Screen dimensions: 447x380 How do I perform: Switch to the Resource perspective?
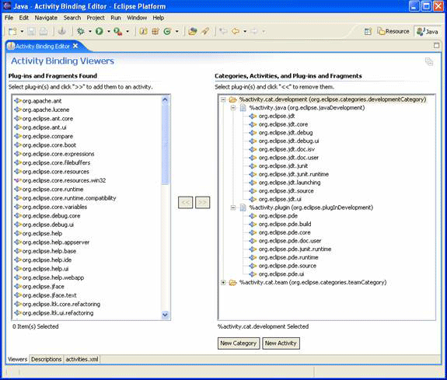(393, 31)
